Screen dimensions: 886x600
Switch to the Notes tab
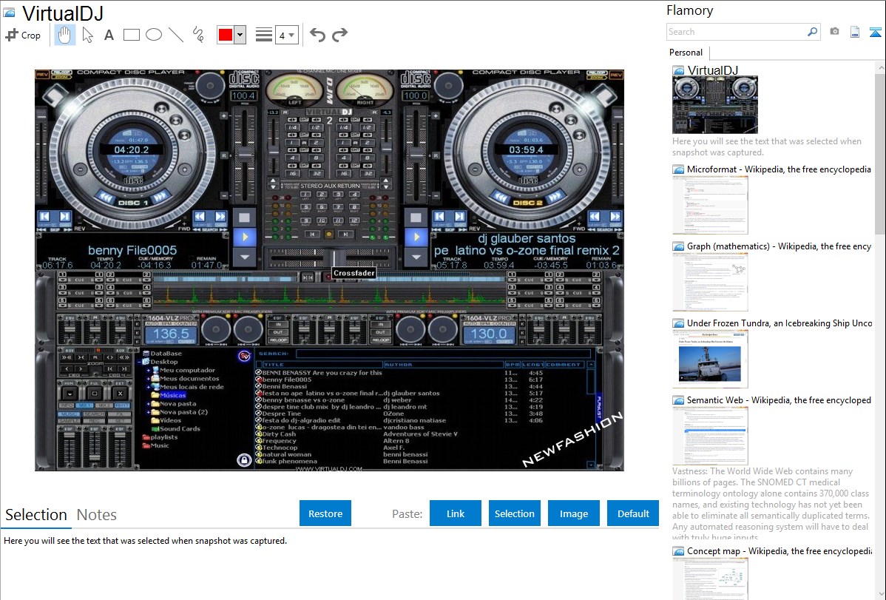[x=97, y=515]
